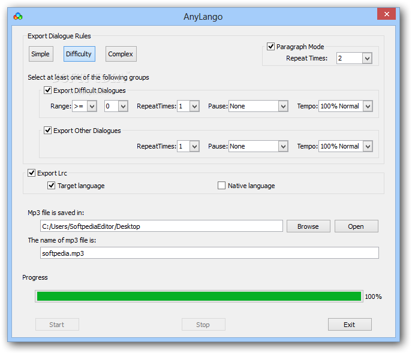Open the Range value dropdown showing 0

tap(123, 106)
